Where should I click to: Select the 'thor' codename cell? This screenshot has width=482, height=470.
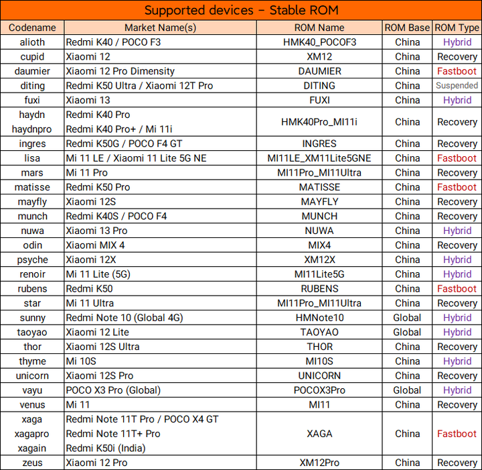(32, 347)
